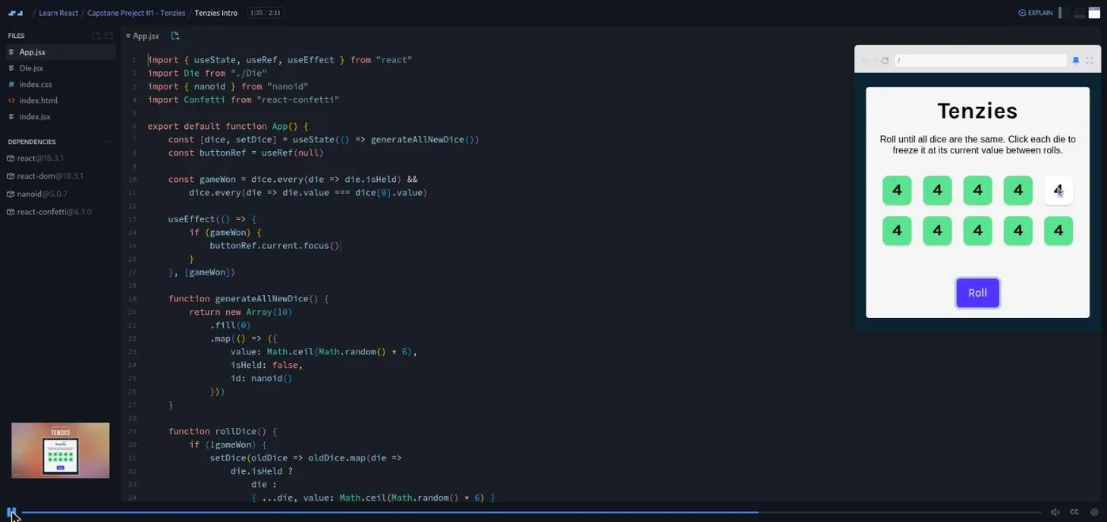1107x522 pixels.
Task: Click code line 1 react import
Action: (280, 60)
